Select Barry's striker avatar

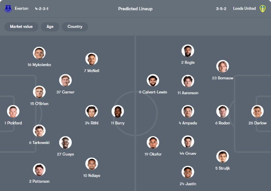[118, 111]
